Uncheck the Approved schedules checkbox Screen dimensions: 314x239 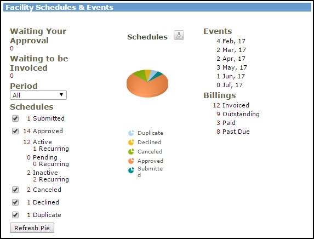coord(15,131)
